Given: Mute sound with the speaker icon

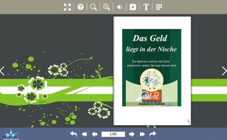Looking at the screenshot, I should pos(120,7).
